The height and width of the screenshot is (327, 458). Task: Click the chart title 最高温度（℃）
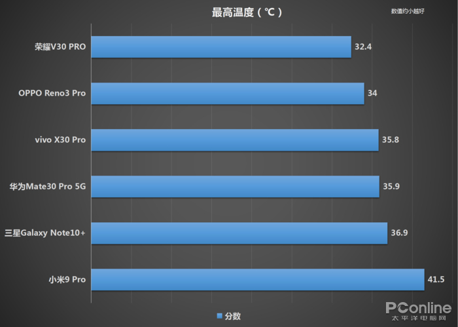tap(247, 12)
